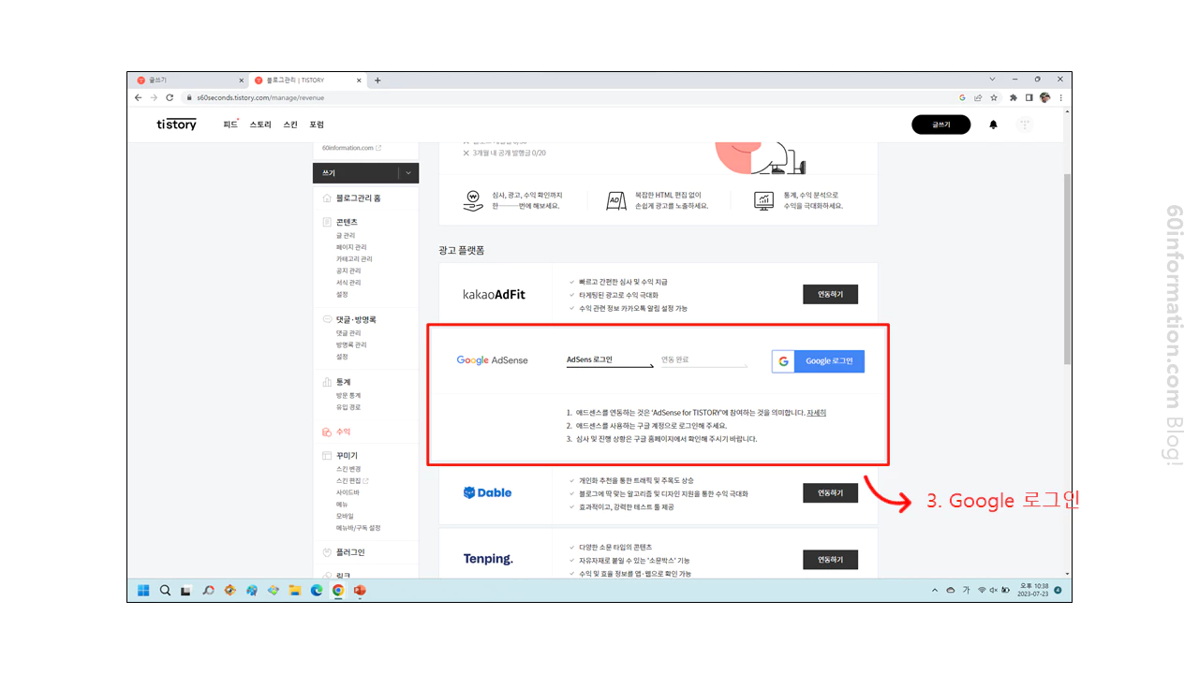Select the 블로그관리 TISTORY tab
This screenshot has width=1199, height=674.
coord(307,81)
